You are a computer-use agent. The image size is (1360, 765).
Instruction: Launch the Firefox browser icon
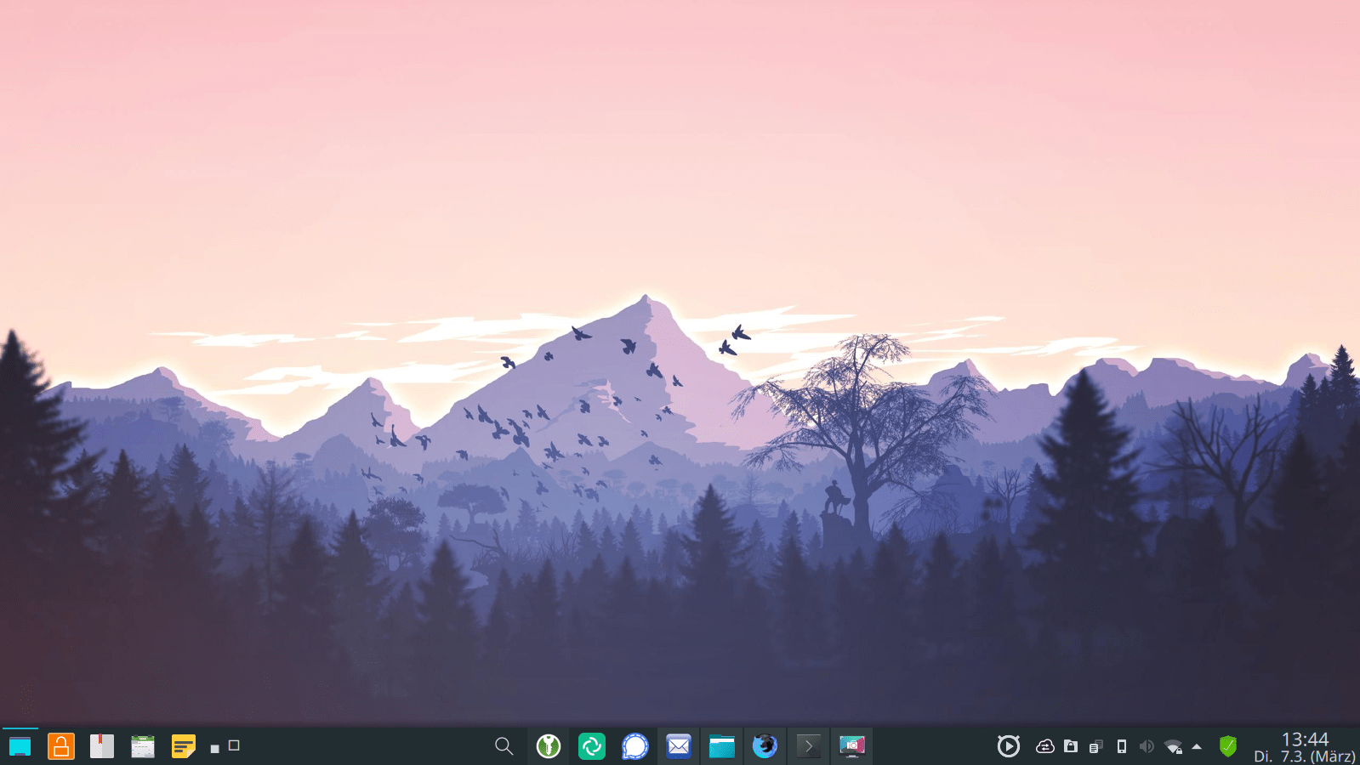[x=765, y=746]
